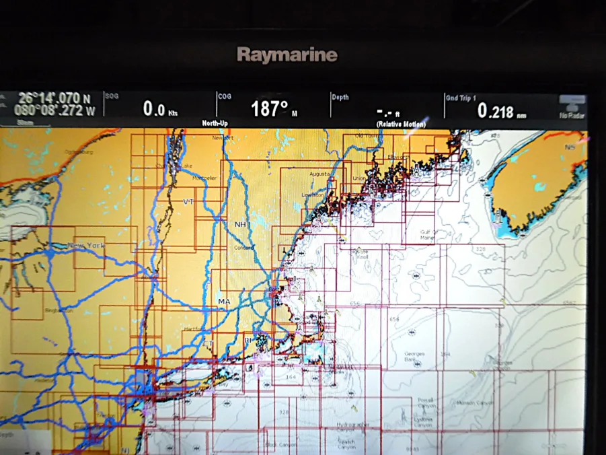Select the fish symbol on Georges Bank
This screenshot has width=606, height=455.
pos(418,364)
